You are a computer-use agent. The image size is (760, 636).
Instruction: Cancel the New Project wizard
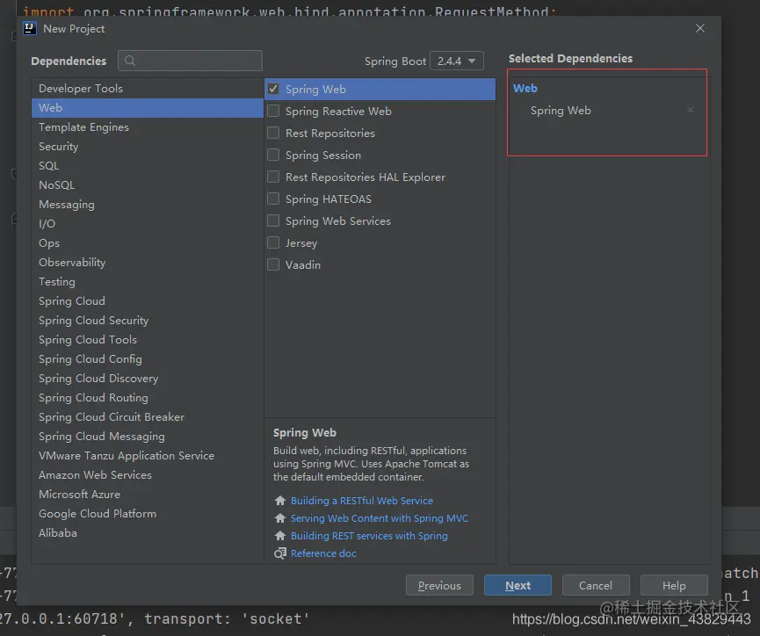pos(596,586)
